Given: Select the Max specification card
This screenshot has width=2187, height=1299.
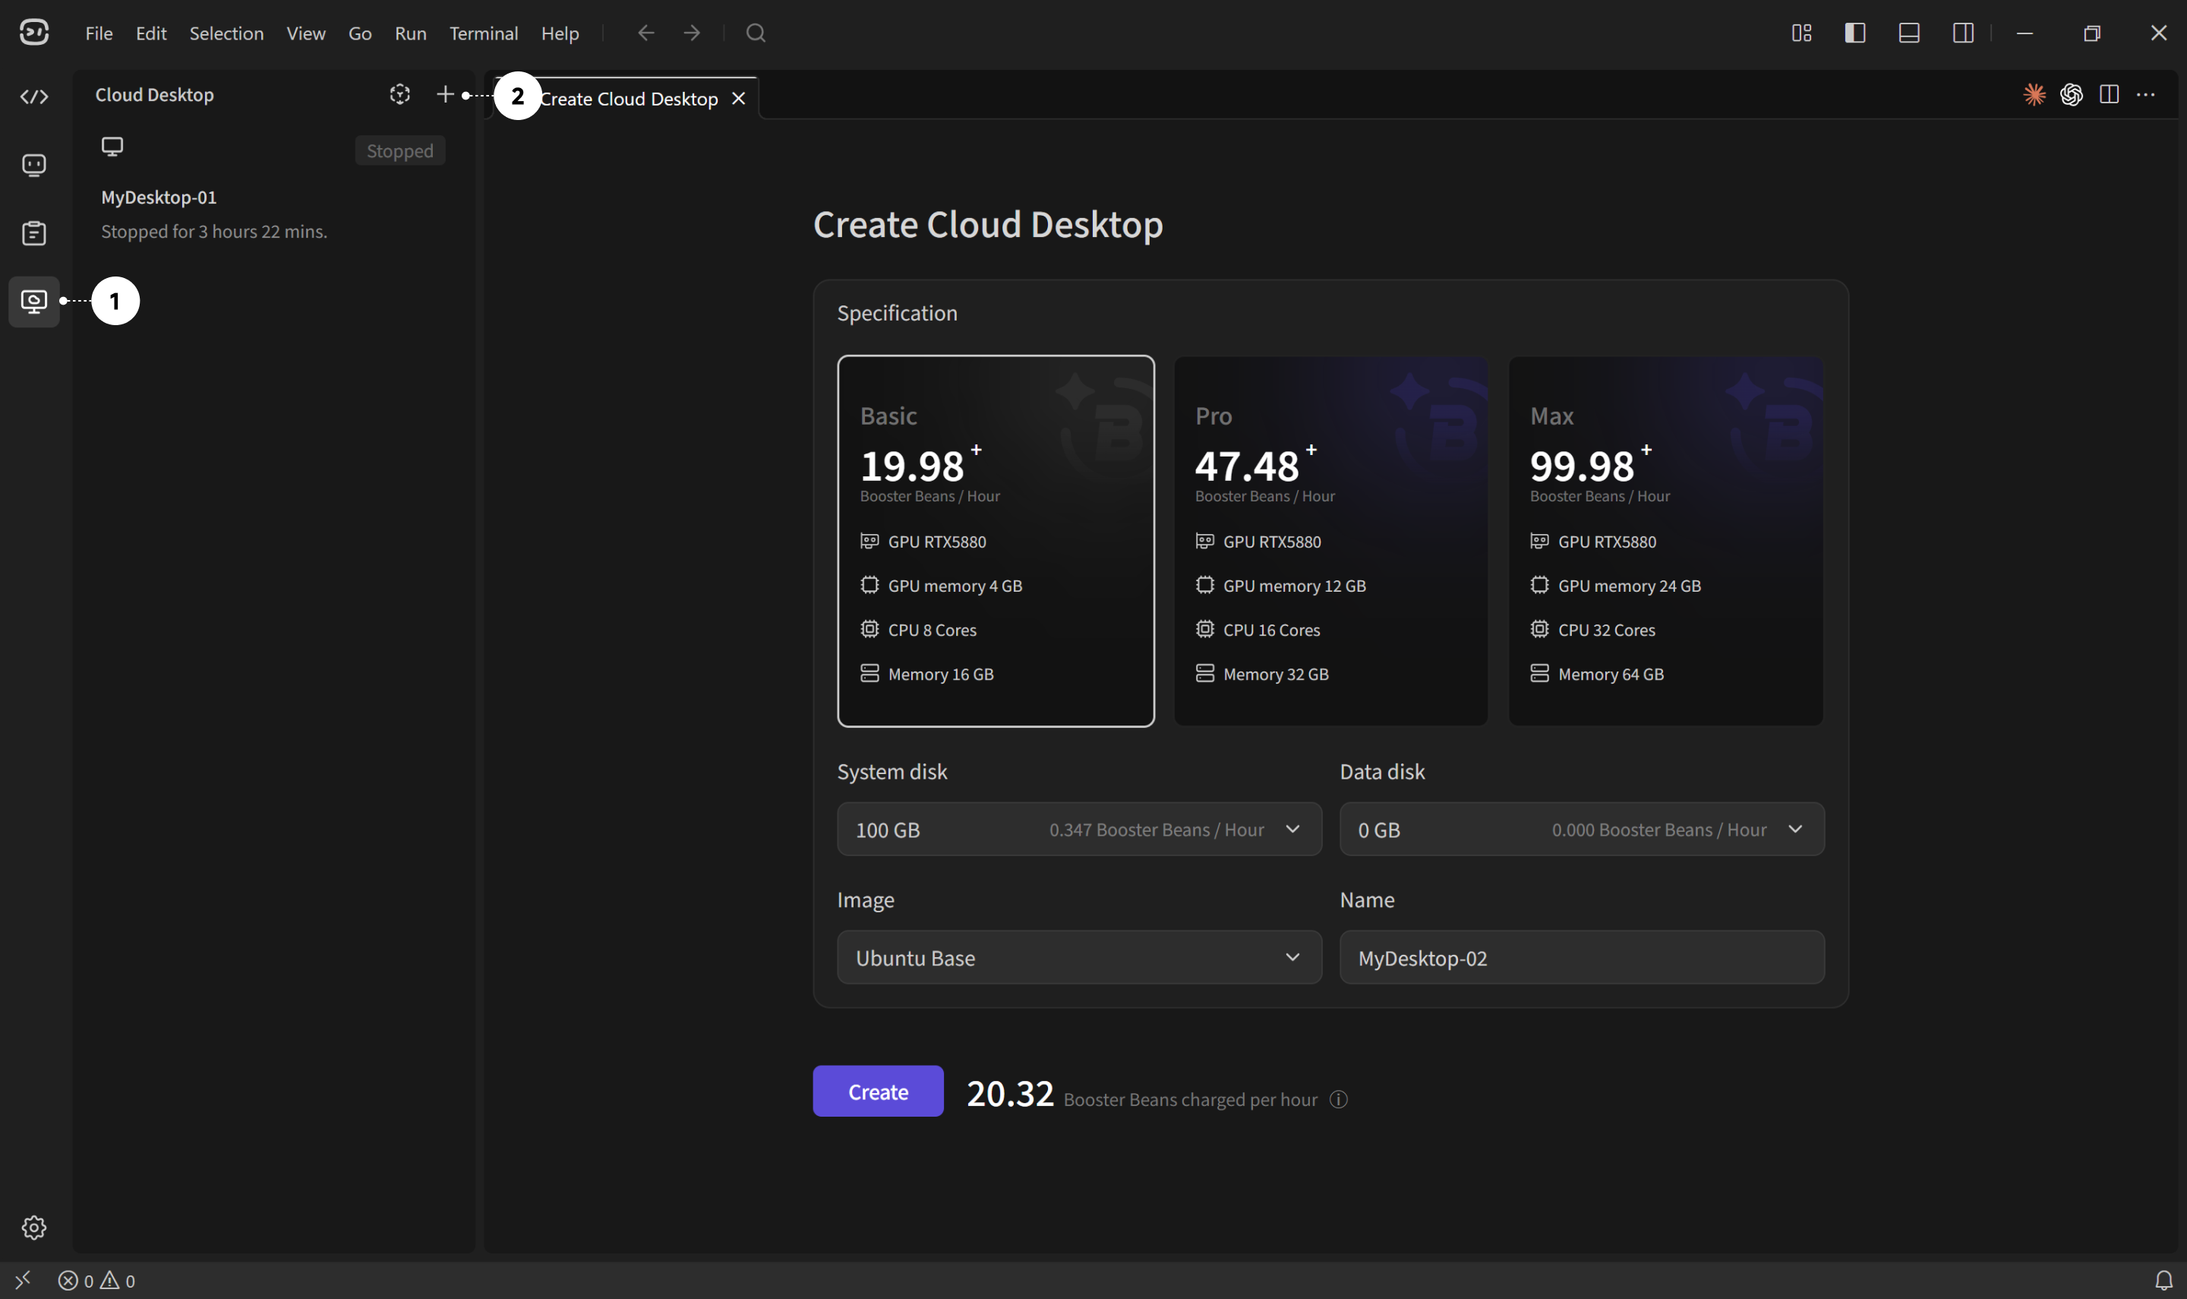Looking at the screenshot, I should pos(1665,541).
